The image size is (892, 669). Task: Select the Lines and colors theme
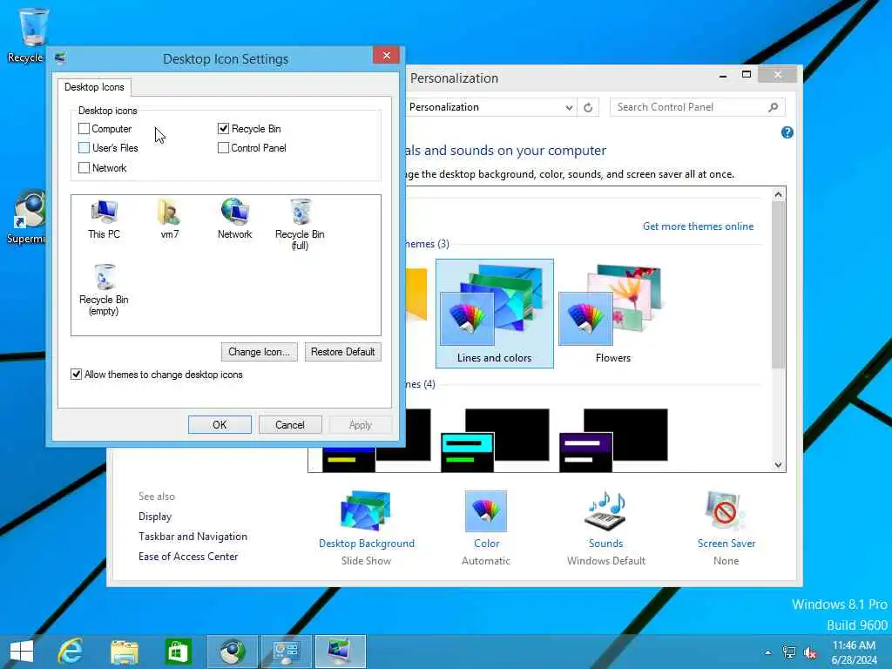495,314
